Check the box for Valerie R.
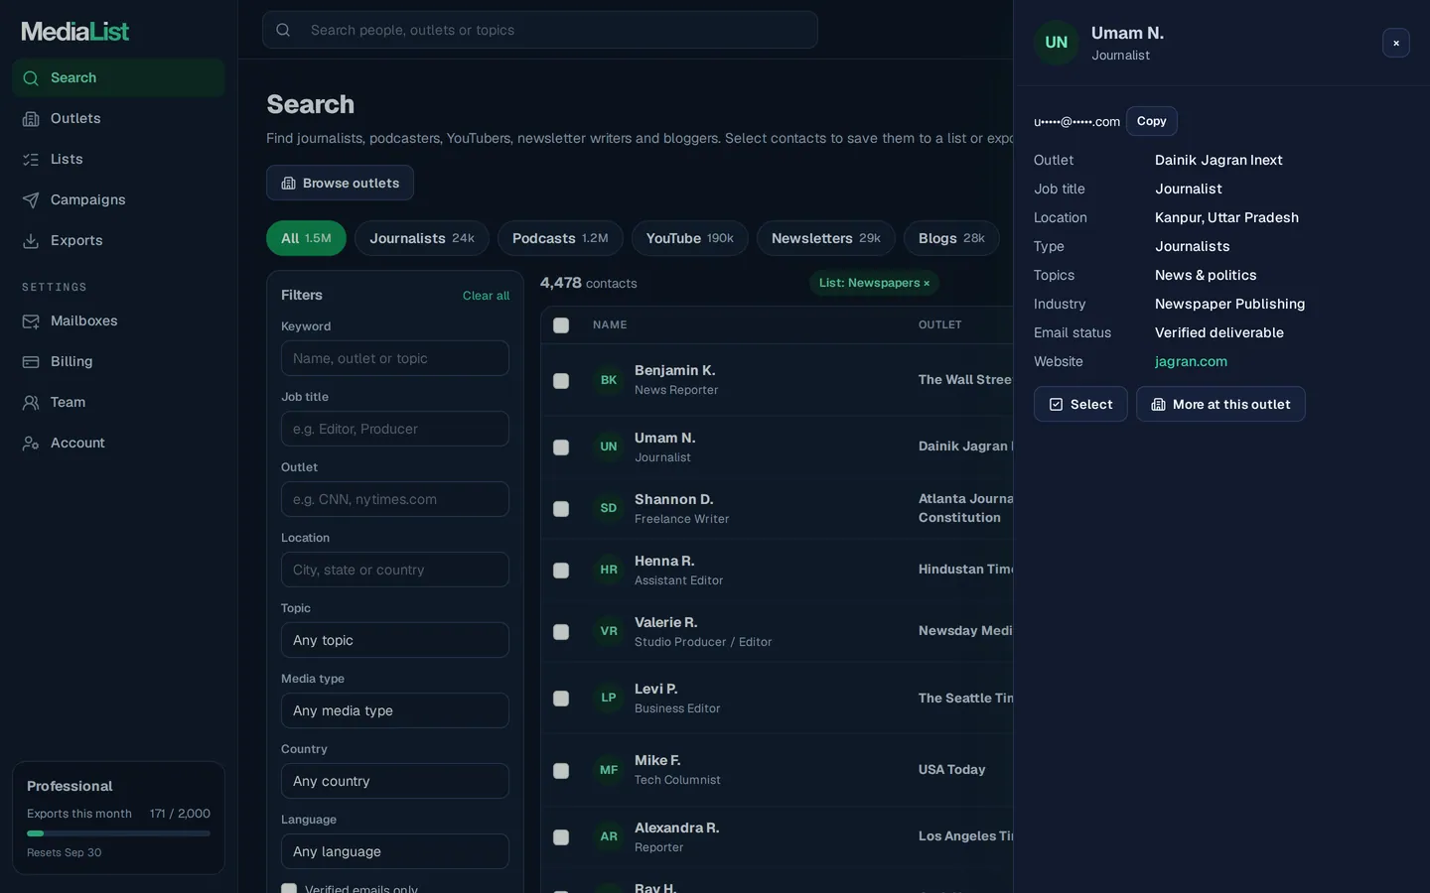This screenshot has width=1430, height=893. (x=561, y=632)
